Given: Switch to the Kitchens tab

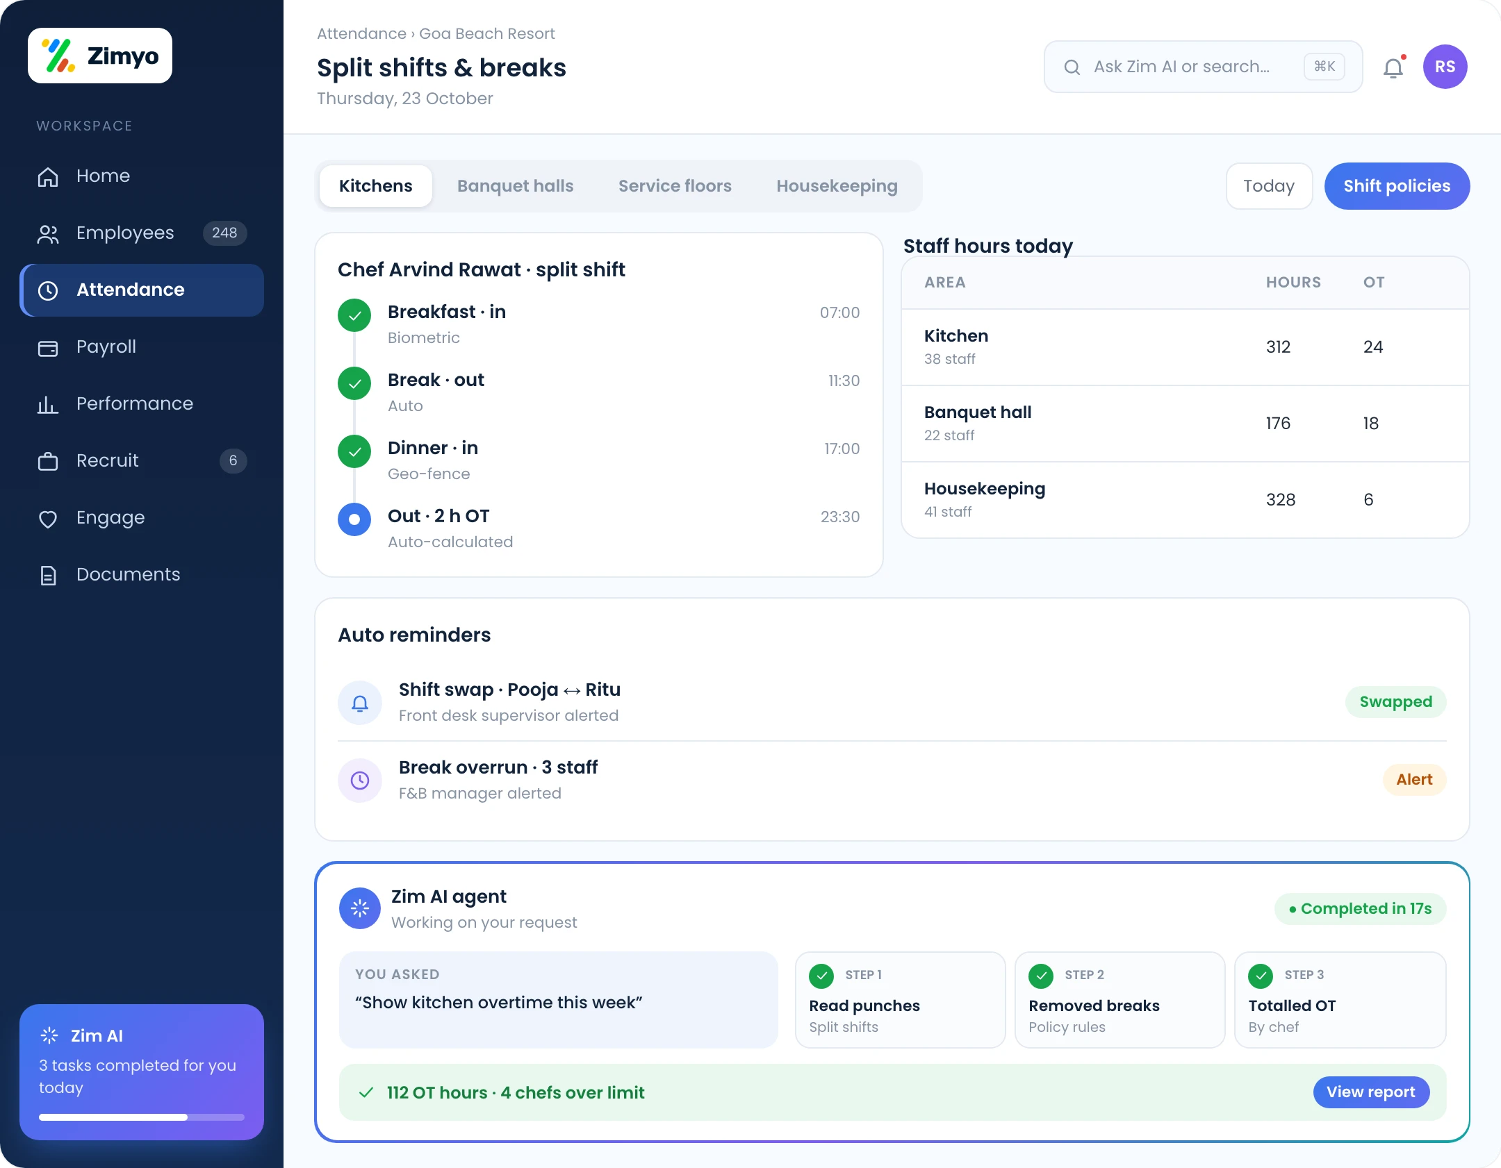Looking at the screenshot, I should (376, 186).
